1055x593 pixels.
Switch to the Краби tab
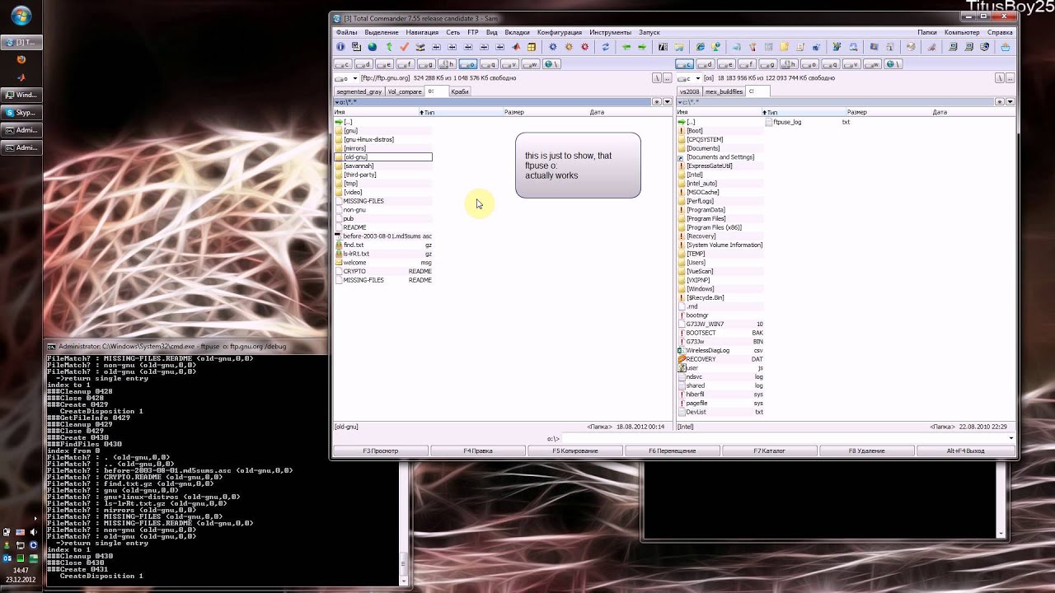coord(460,91)
